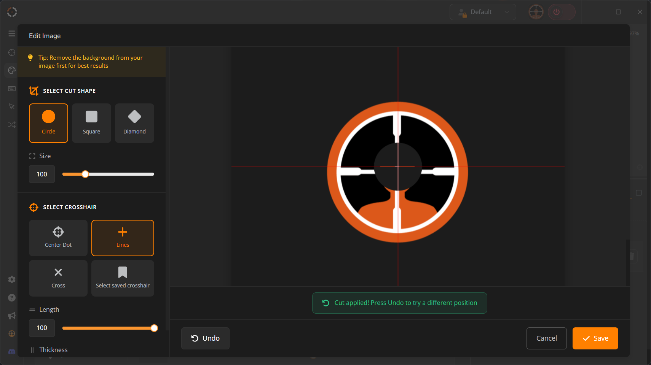This screenshot has width=651, height=365.
Task: Click the crosshair preview icon in title bar
Action: (536, 12)
